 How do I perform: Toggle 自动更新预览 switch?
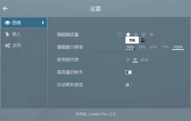[129, 85]
